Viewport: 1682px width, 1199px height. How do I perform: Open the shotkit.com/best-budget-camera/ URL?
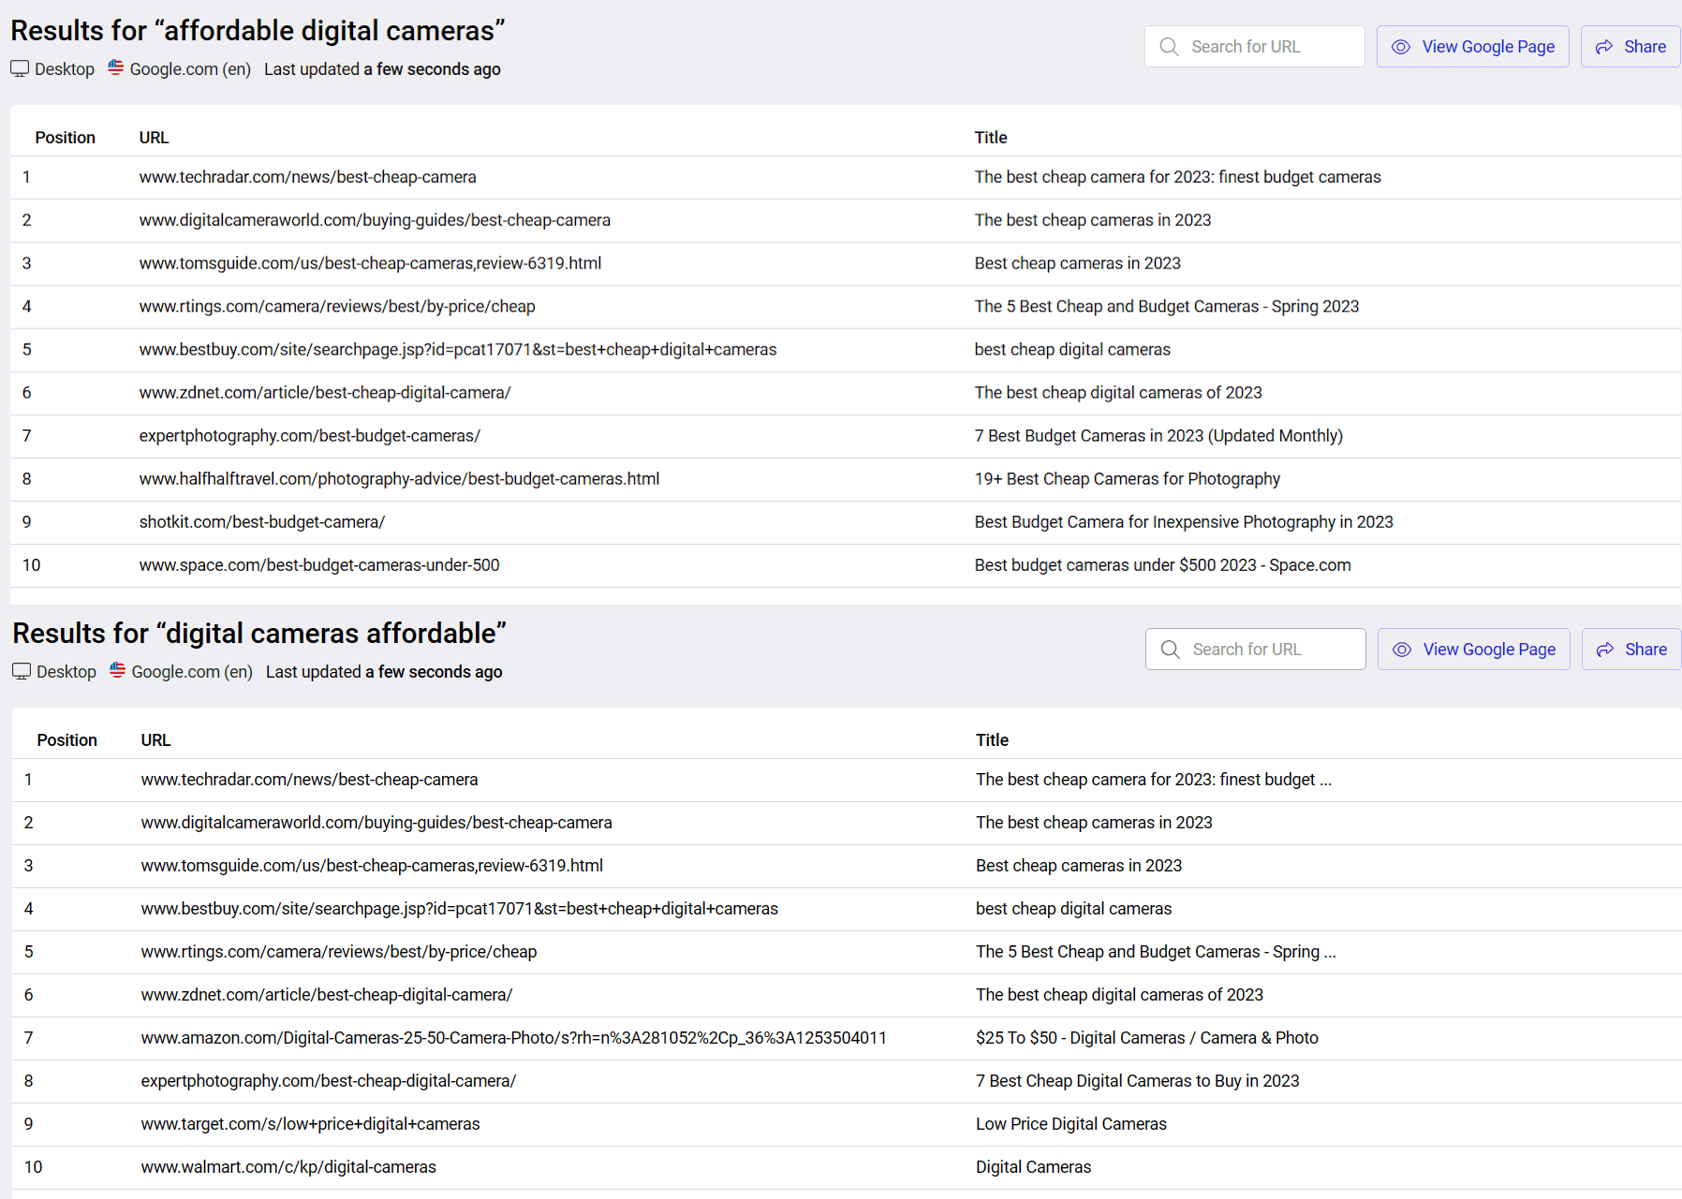(262, 521)
